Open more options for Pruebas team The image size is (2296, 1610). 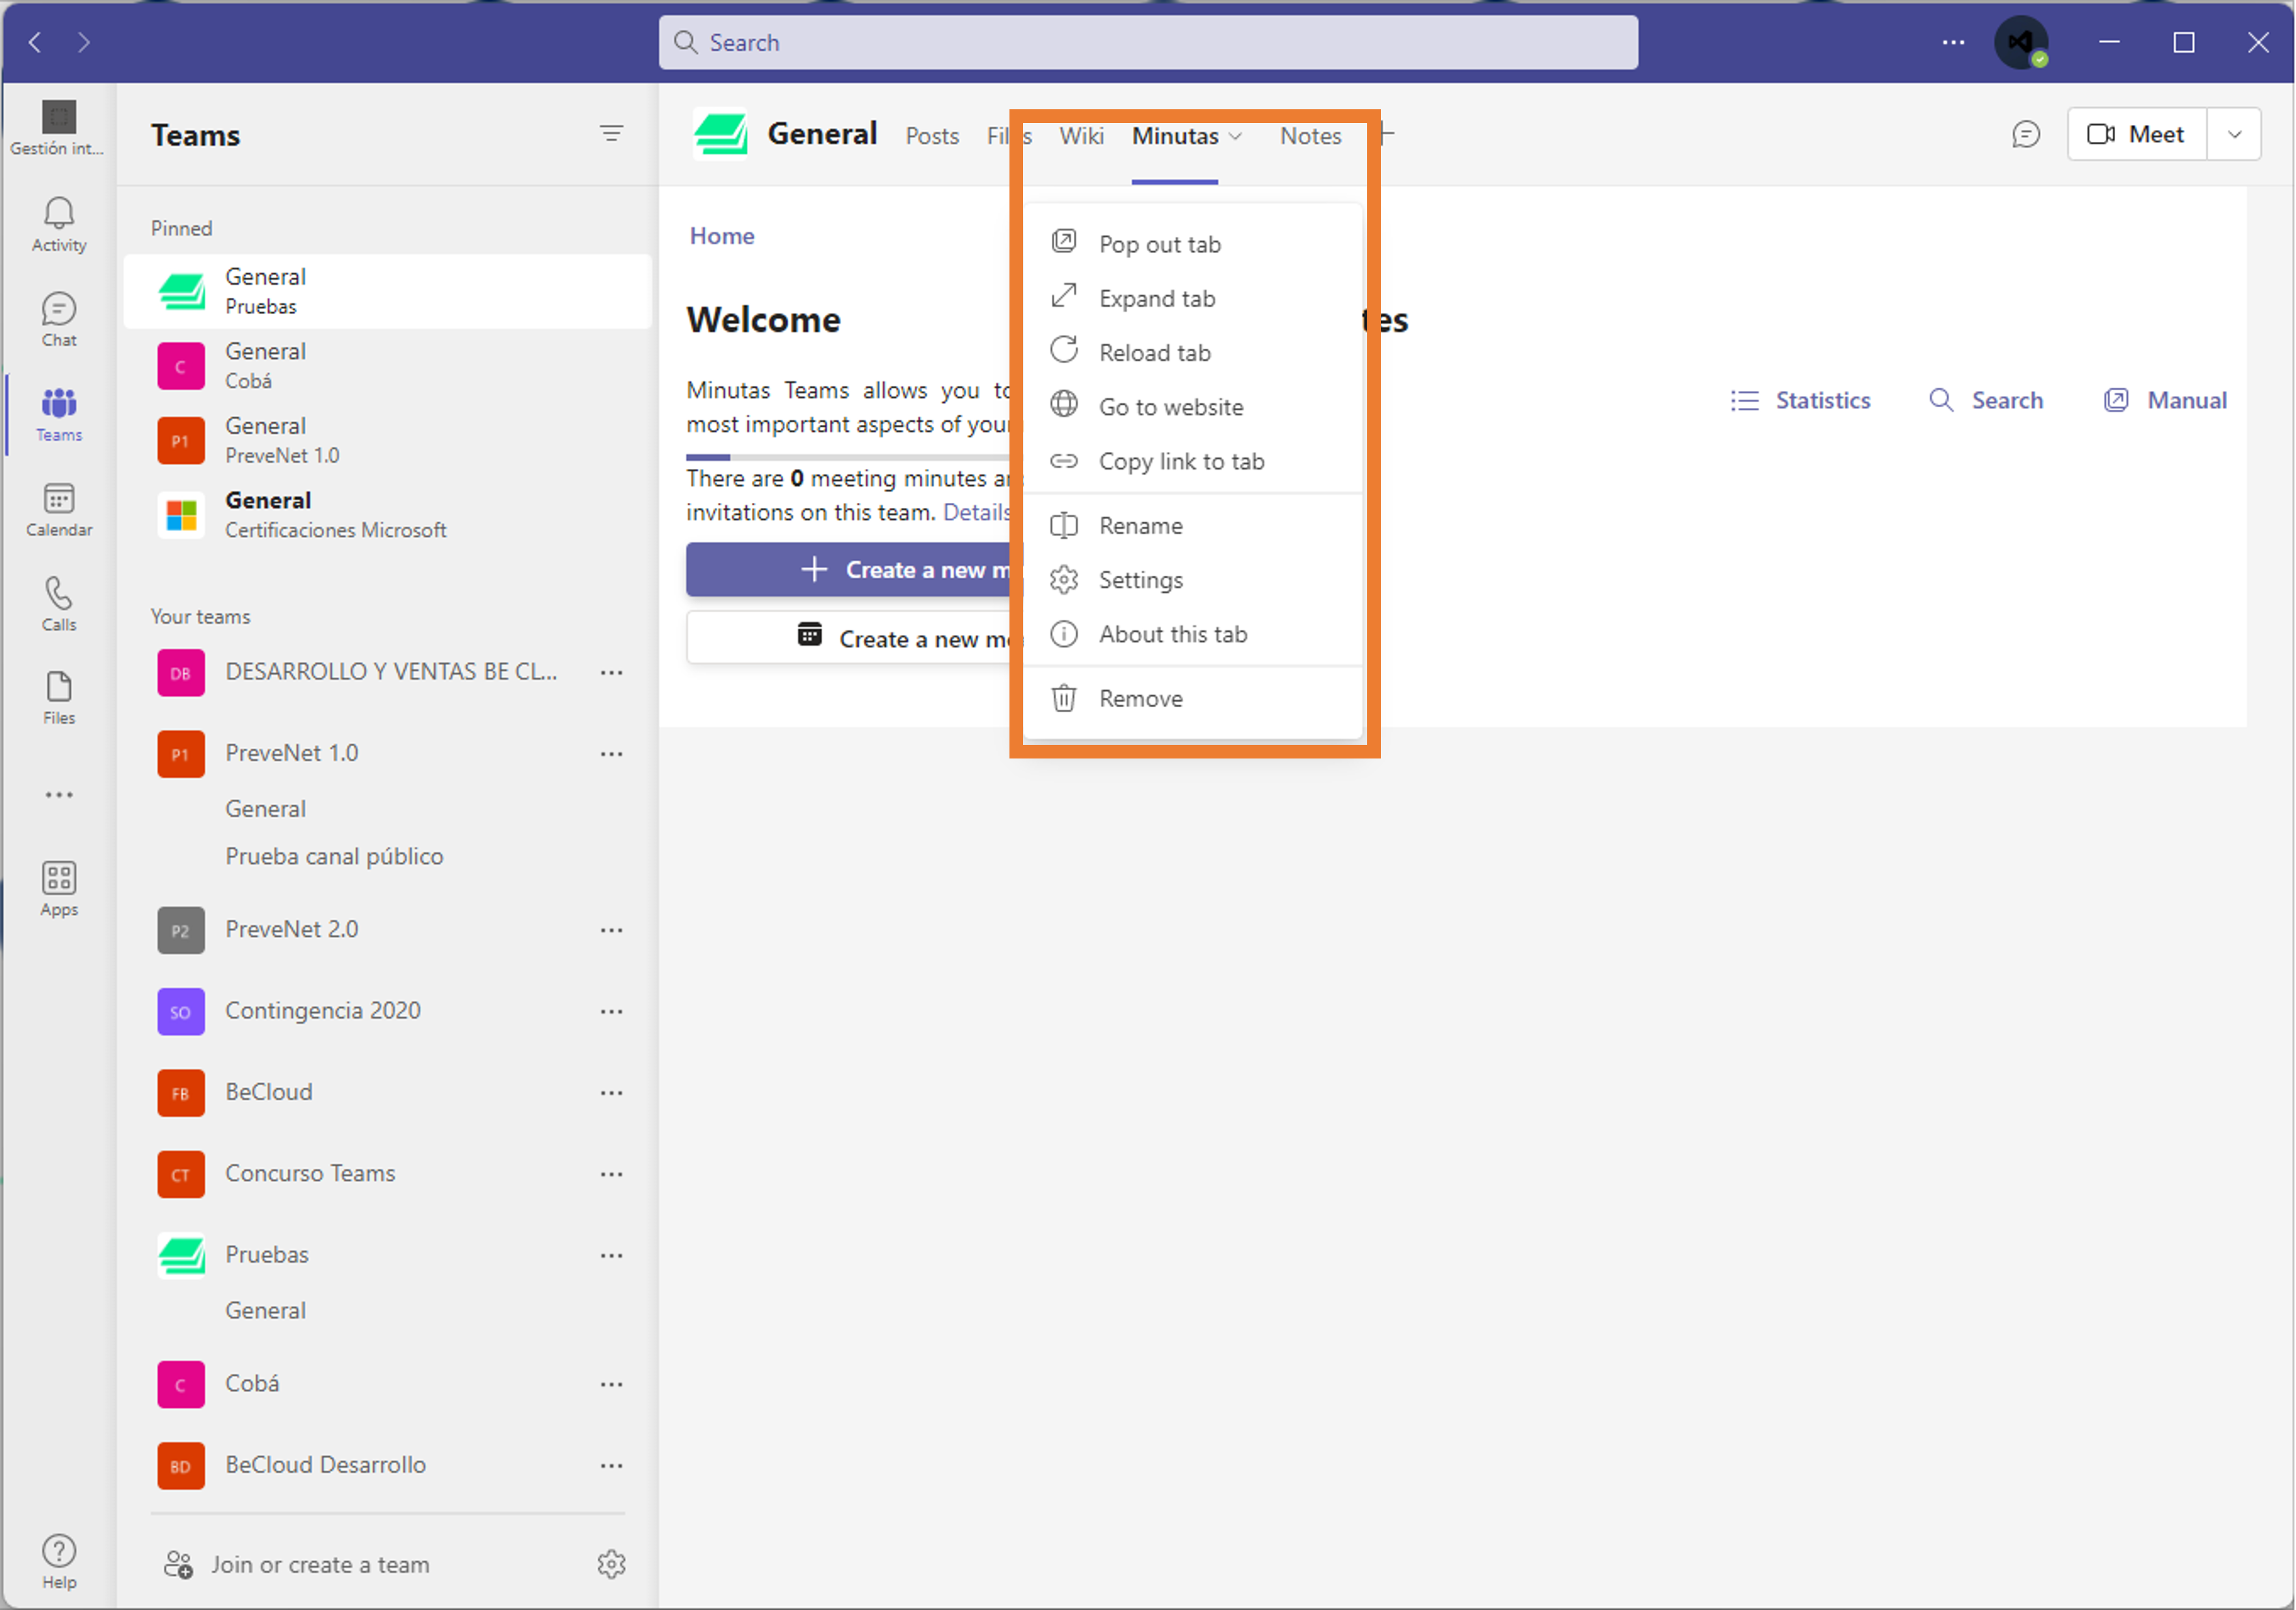click(x=612, y=1256)
